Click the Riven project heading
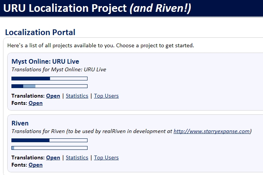 [20, 123]
